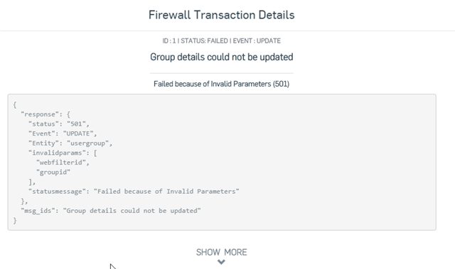Screen dimensions: 455x269
Task: Click the "Event": "UPDATE" JSON line
Action: [63, 133]
